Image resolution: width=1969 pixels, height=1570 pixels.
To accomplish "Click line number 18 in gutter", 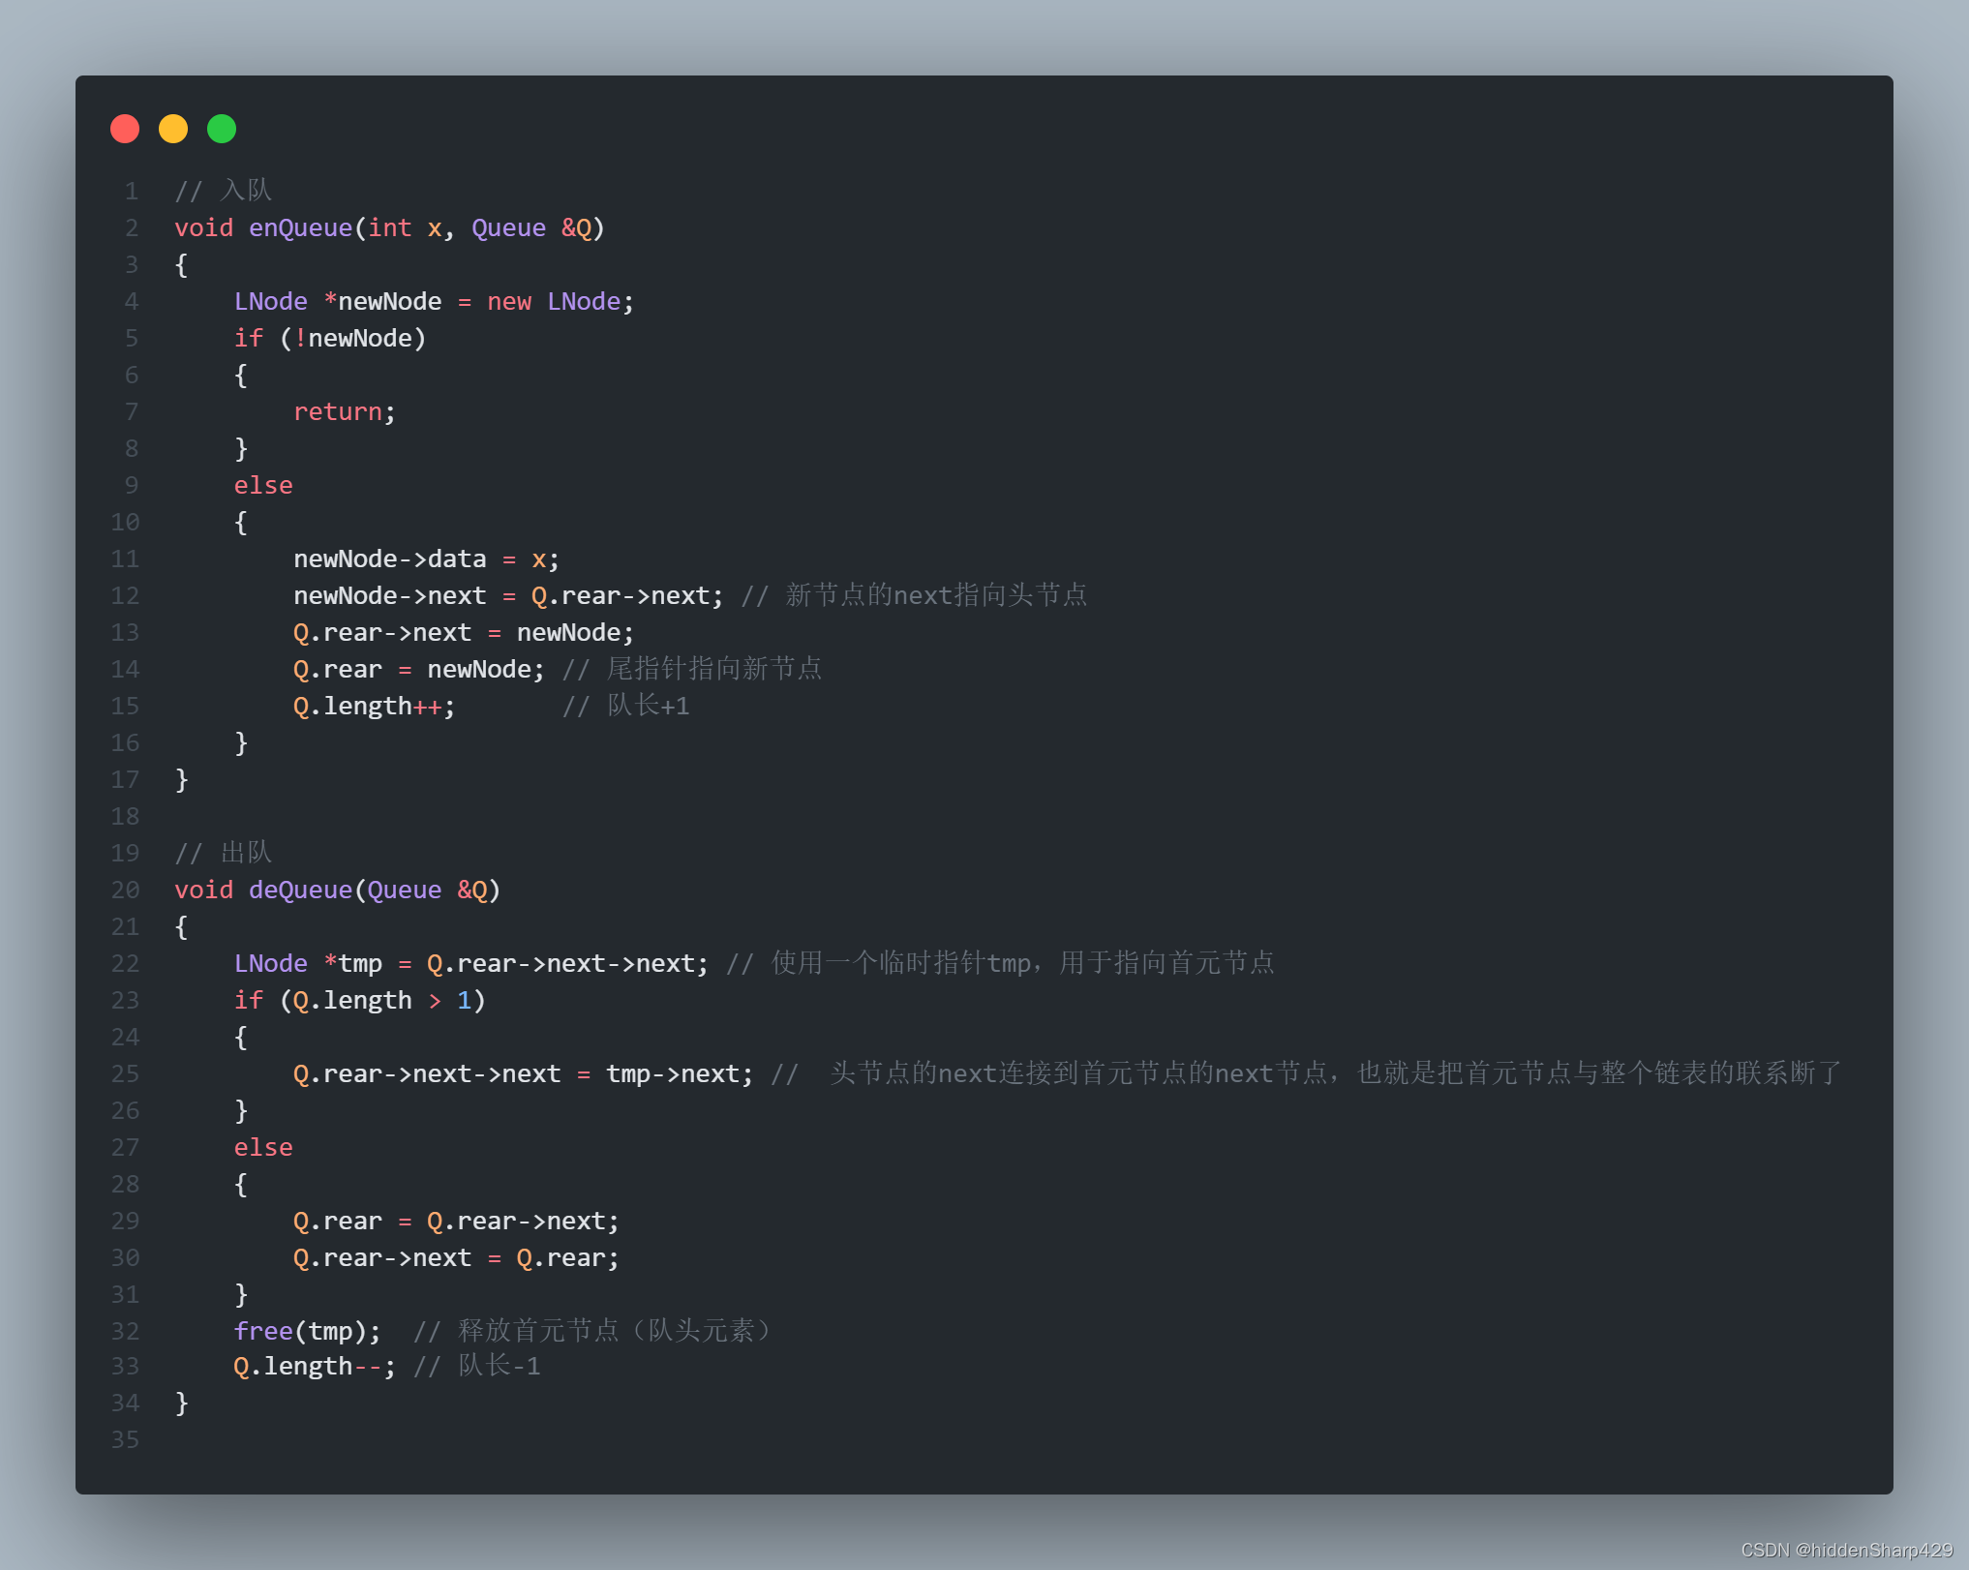I will (125, 817).
